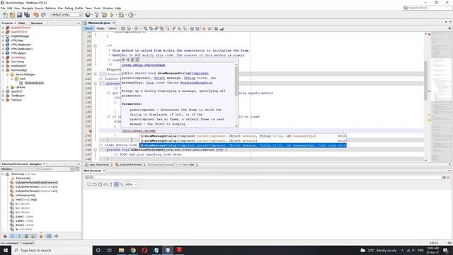Click the Windows Start button
The width and height of the screenshot is (453, 255).
(x=6, y=250)
